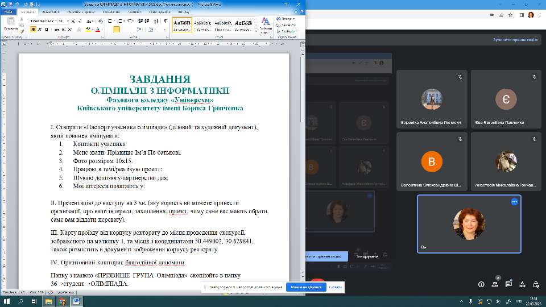Click the highlight color marker swatch
Viewport: 546px width, 307px height.
click(88, 30)
